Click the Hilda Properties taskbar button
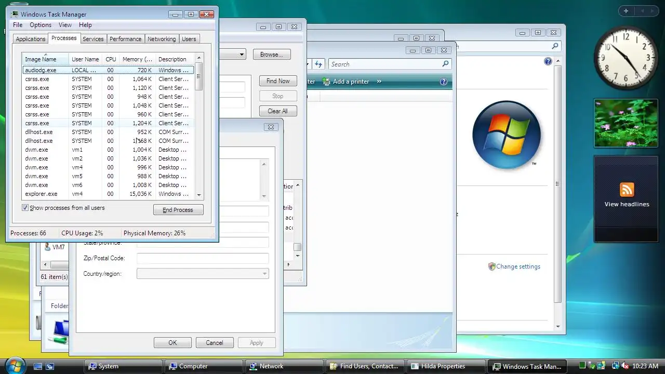 445,366
